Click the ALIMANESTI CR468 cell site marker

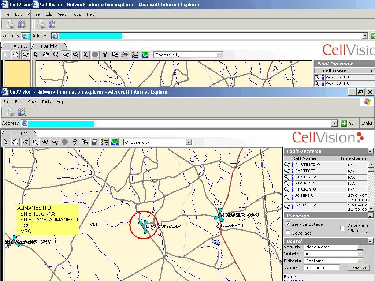(x=14, y=242)
